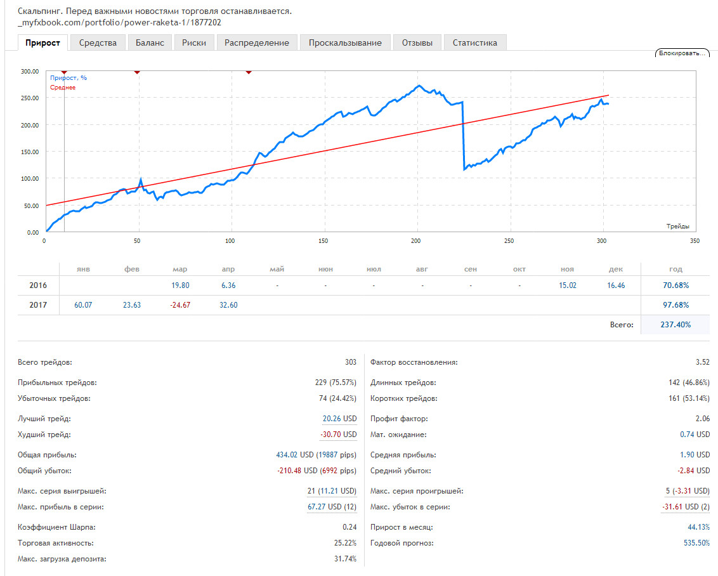
Task: Click the 2016 row label
Action: pos(38,285)
